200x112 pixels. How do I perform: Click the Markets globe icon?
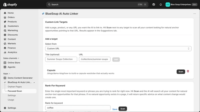tap(5, 44)
